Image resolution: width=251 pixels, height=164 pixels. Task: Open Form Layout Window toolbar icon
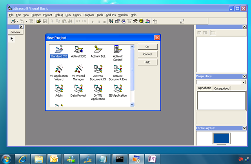(124, 21)
